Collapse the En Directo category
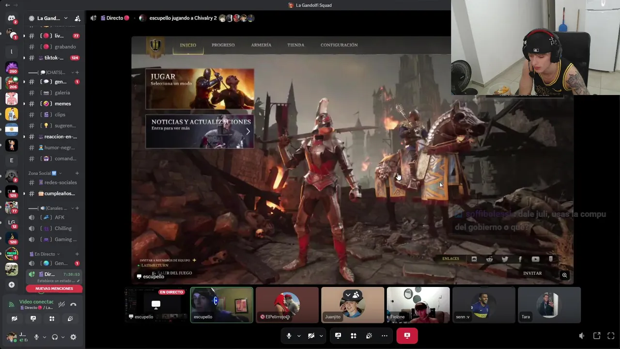This screenshot has height=349, width=620. point(45,254)
